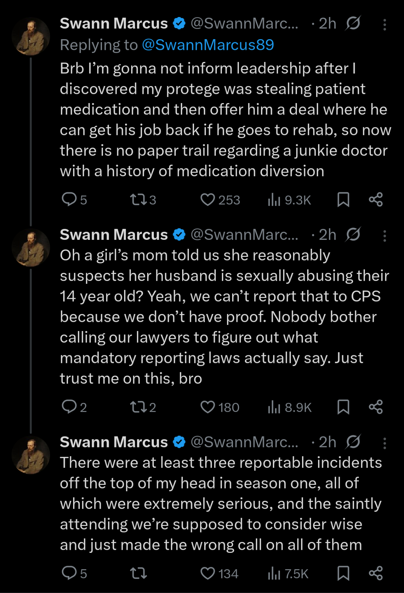Share the tweet with 8.9K views

(x=376, y=407)
